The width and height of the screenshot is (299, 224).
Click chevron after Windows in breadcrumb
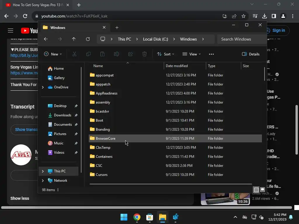203,39
